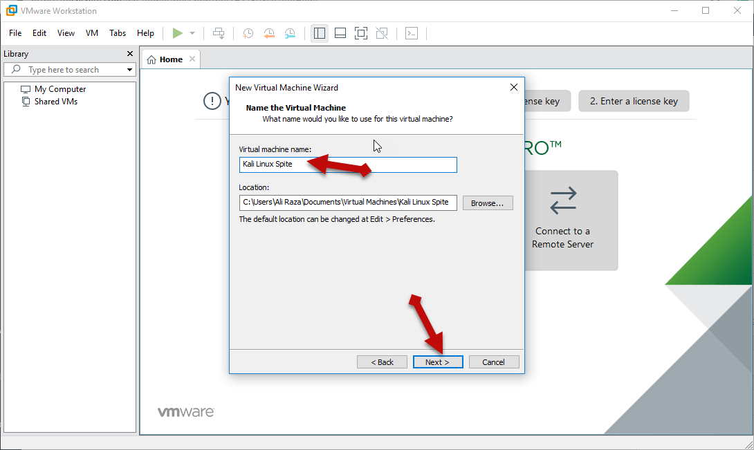The image size is (754, 450).
Task: Click the Take Snapshot clock icon
Action: (248, 33)
